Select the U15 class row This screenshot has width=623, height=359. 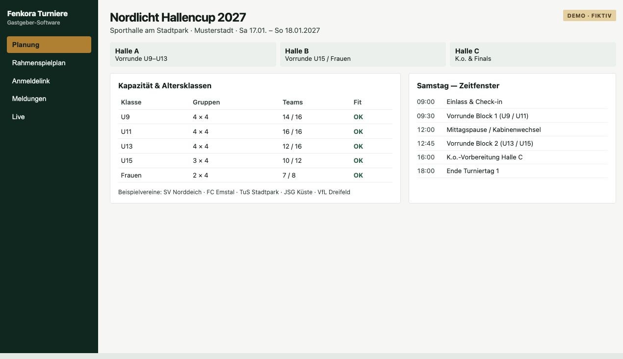[x=255, y=160]
